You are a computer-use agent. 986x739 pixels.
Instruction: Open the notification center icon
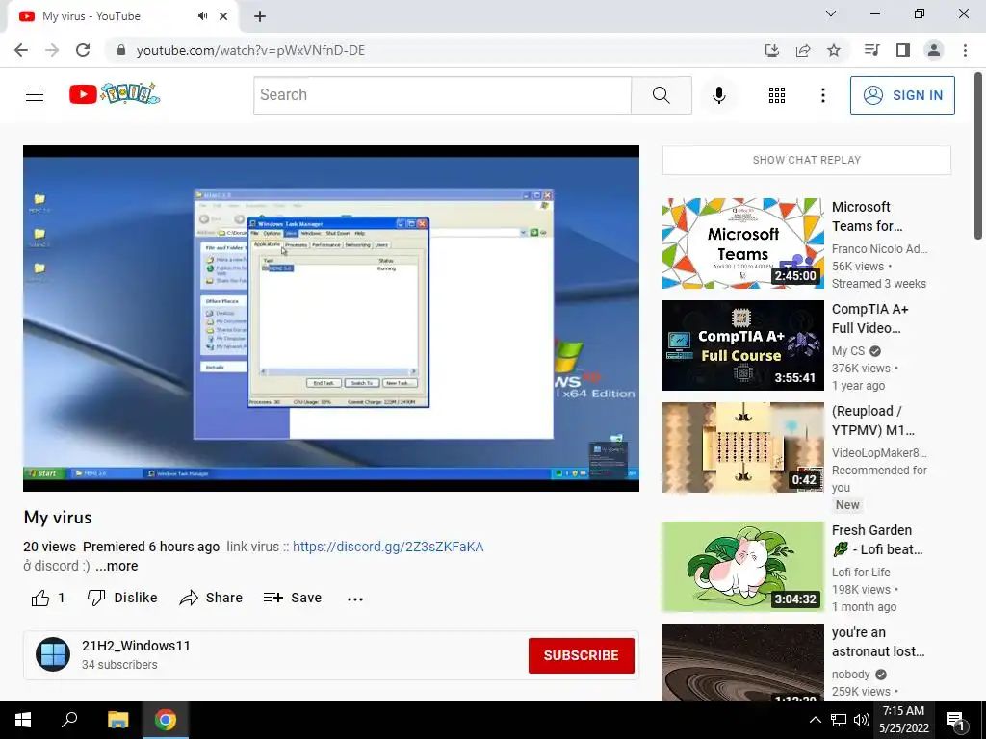pyautogui.click(x=956, y=720)
